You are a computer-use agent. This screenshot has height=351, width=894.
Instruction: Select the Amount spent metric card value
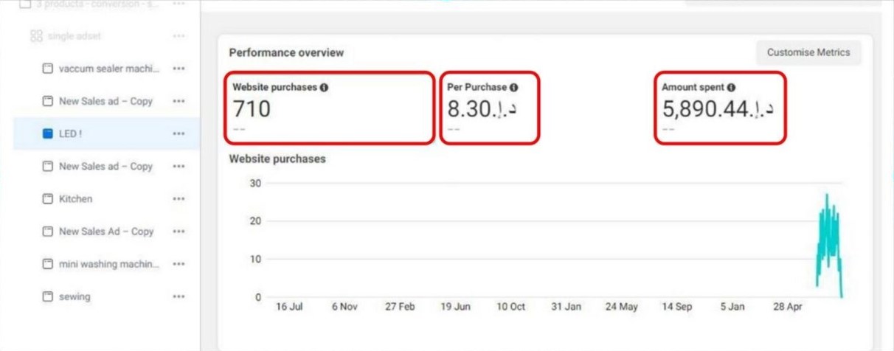pos(717,109)
